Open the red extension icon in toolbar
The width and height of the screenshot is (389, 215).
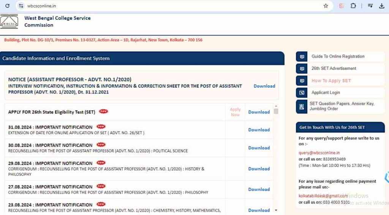coord(342,6)
